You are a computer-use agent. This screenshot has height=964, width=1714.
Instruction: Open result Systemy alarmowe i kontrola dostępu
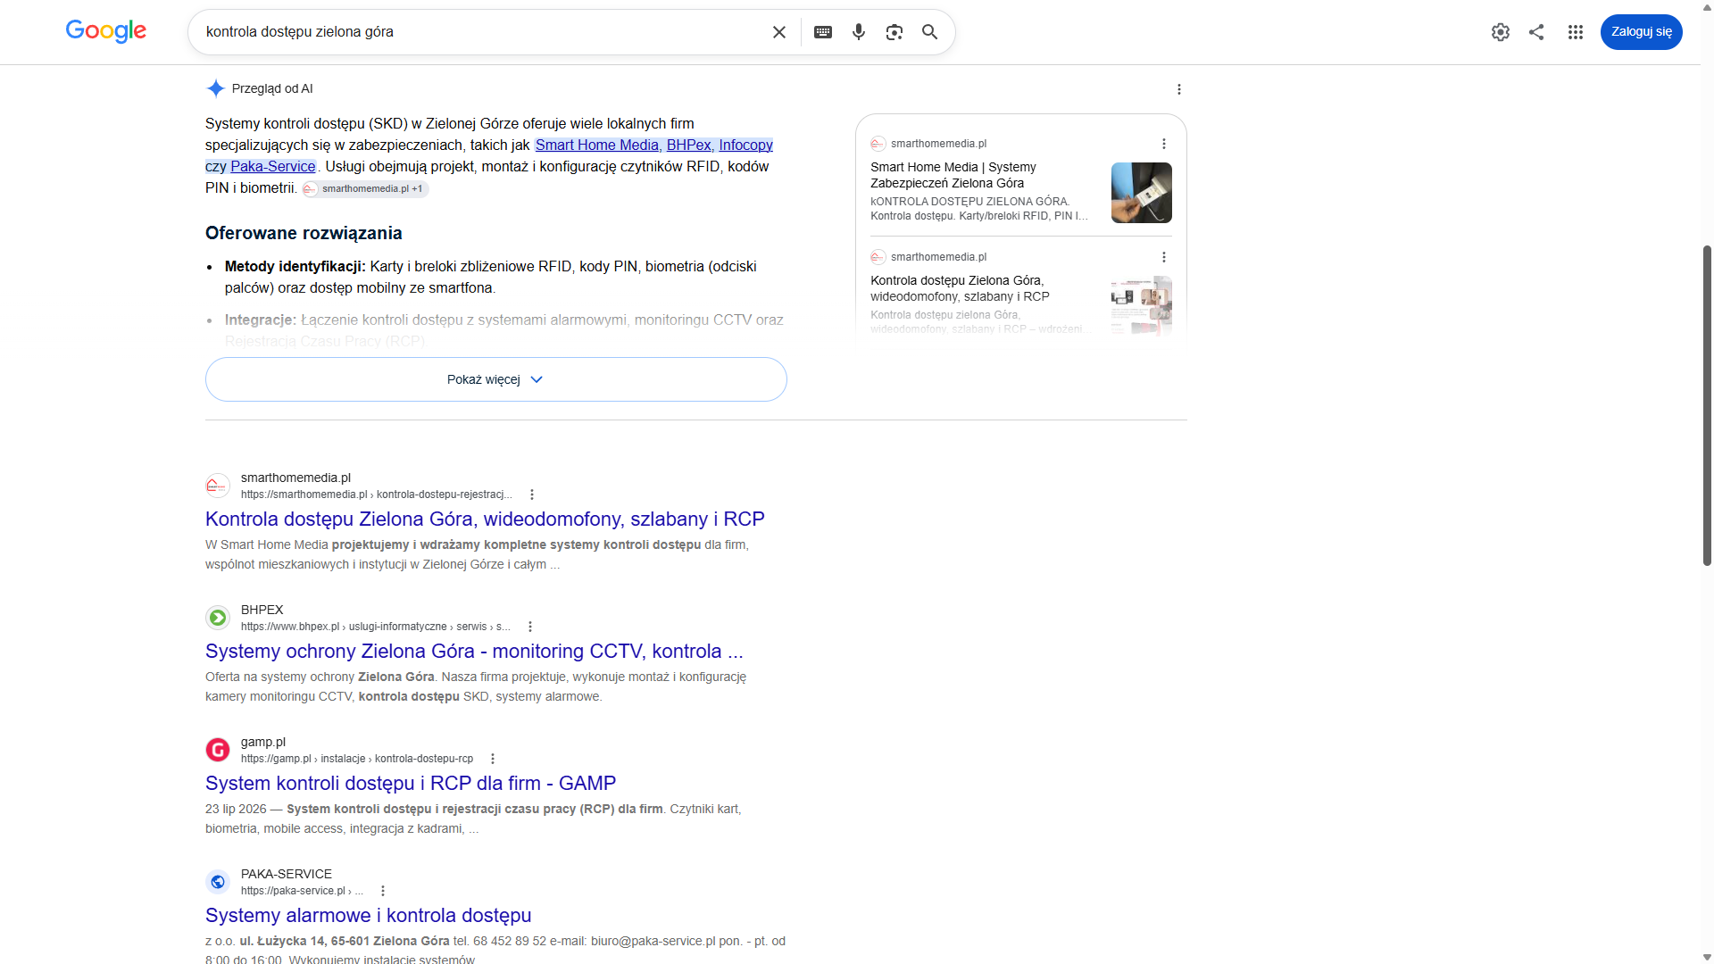pyautogui.click(x=368, y=916)
